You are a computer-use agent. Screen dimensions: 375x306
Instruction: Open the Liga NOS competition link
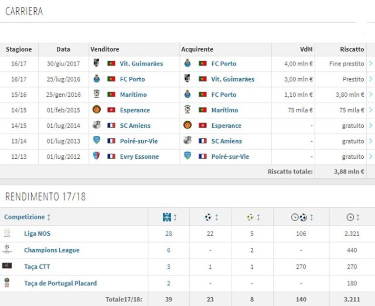tap(37, 233)
